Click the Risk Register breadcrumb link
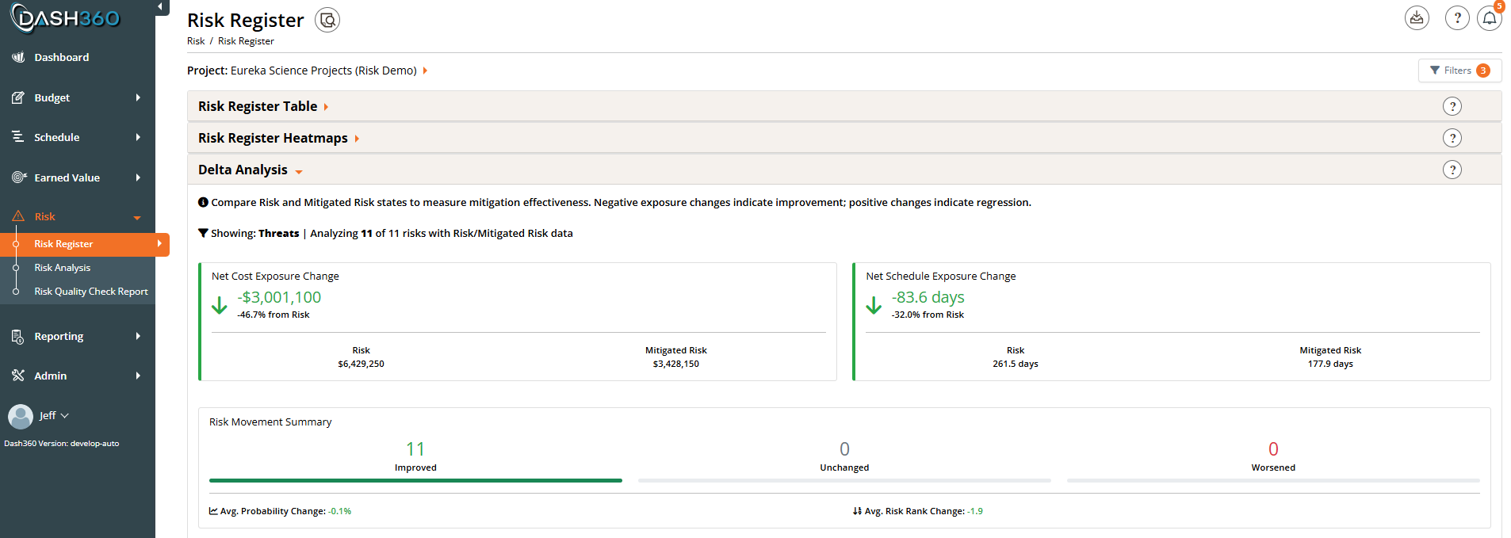 tap(246, 41)
